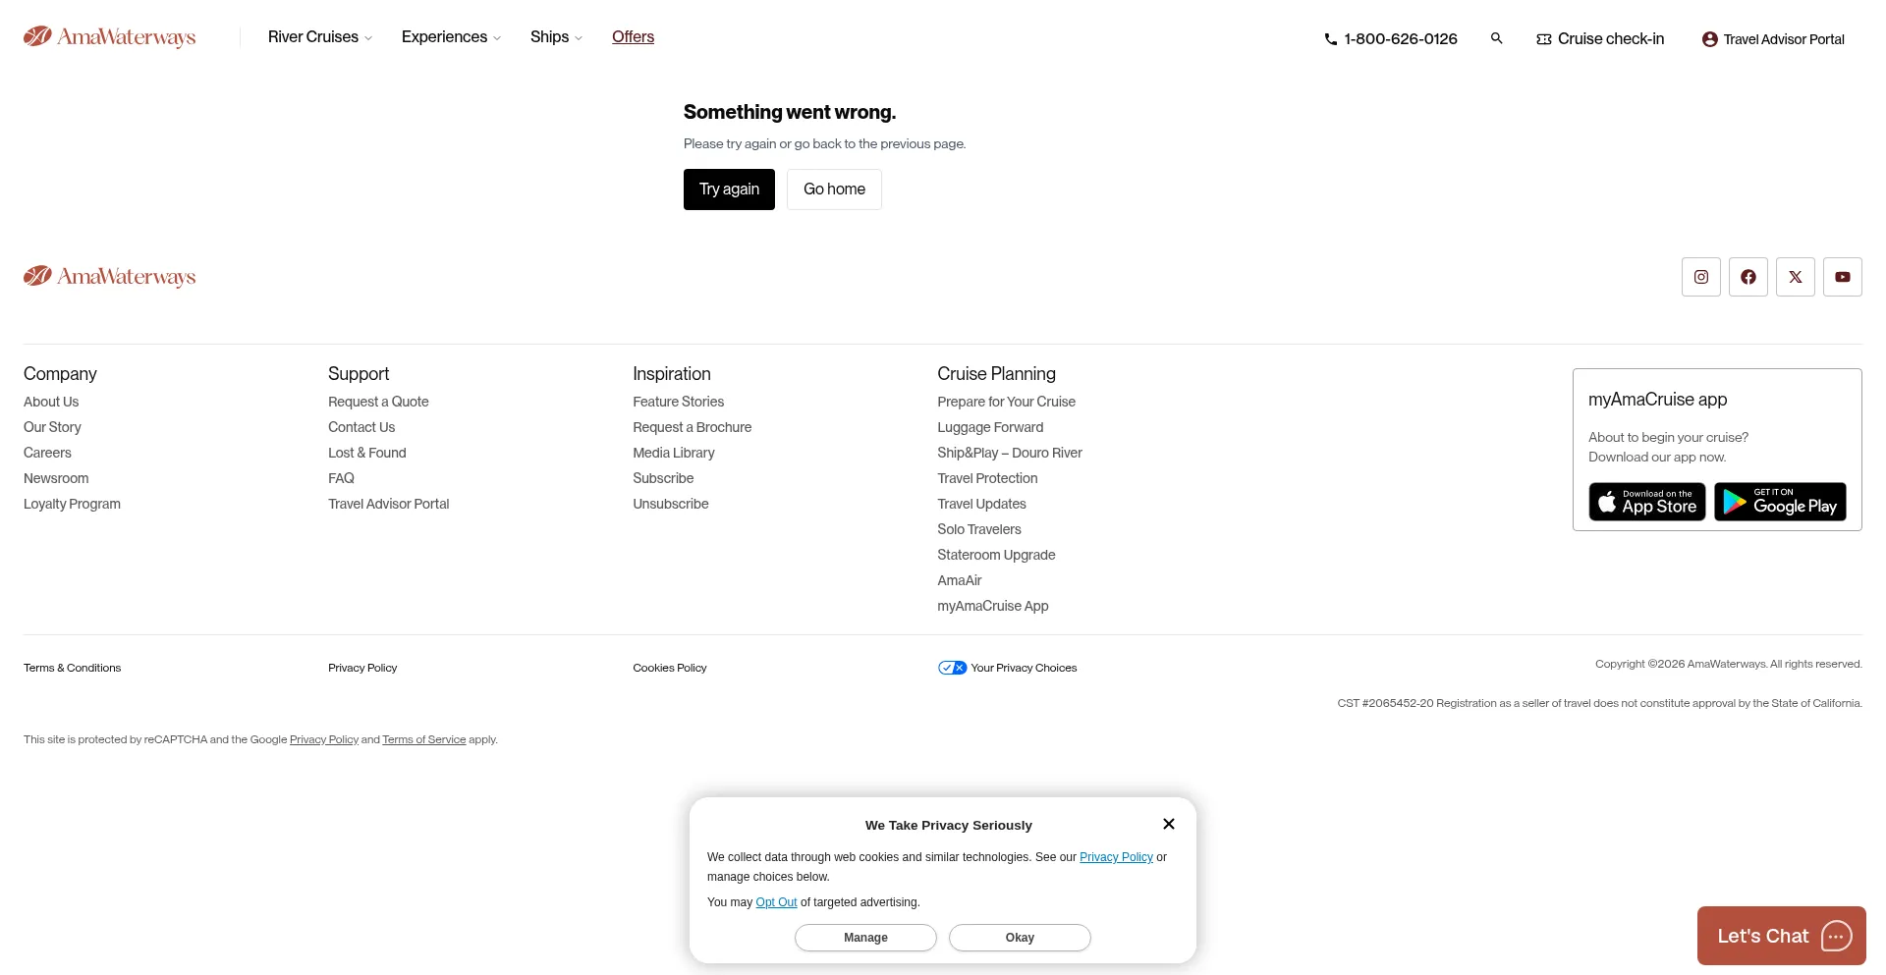Open Request a Quote link
Image resolution: width=1886 pixels, height=975 pixels.
pyautogui.click(x=378, y=402)
